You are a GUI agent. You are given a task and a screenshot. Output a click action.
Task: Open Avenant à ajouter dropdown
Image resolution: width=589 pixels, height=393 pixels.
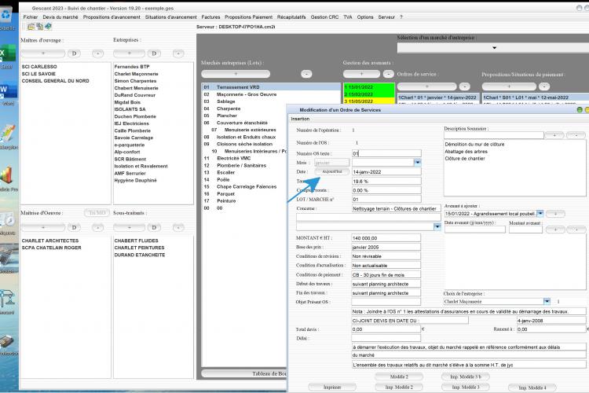pyautogui.click(x=540, y=214)
